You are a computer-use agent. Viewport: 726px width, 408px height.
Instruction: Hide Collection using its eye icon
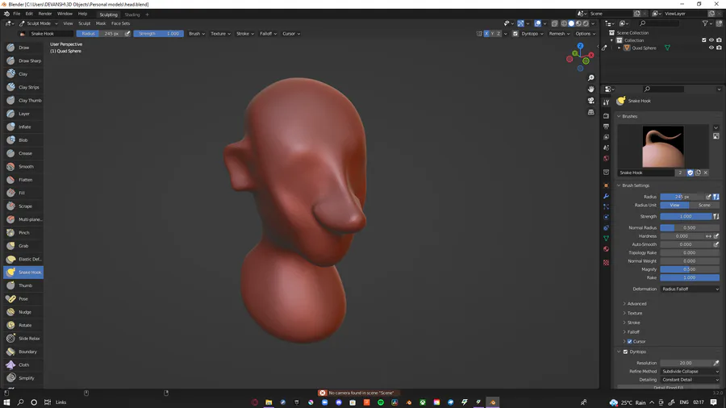[x=711, y=40]
